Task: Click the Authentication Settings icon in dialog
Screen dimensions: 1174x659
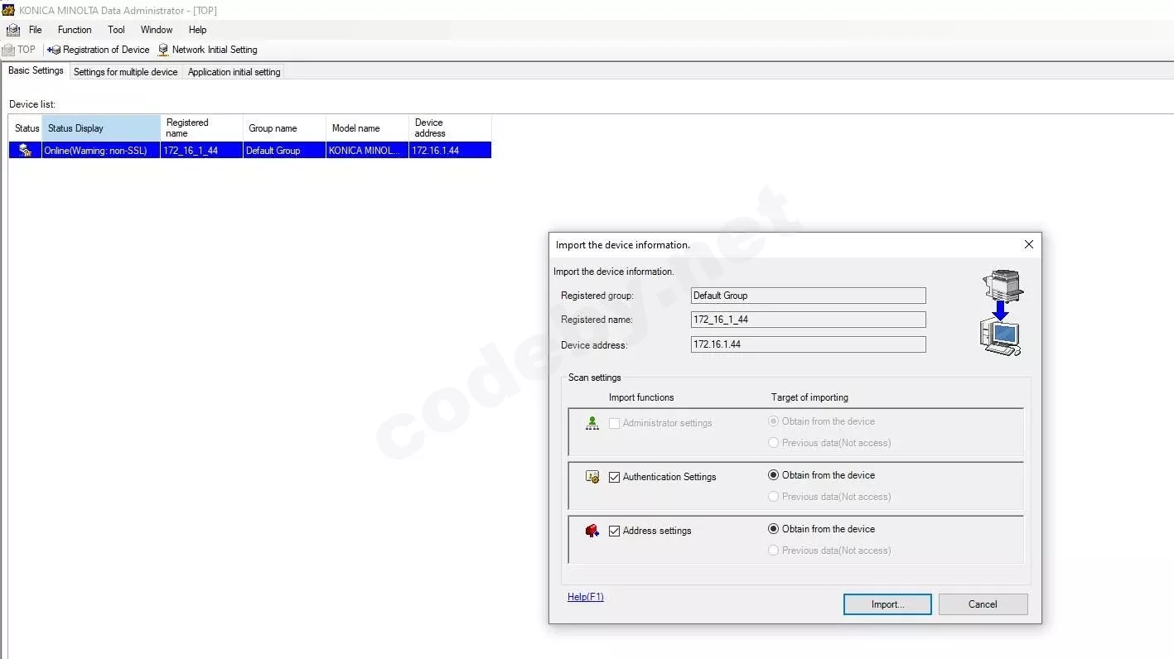Action: (x=592, y=477)
